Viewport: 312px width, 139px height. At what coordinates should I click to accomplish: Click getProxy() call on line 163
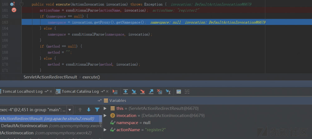[105, 22]
